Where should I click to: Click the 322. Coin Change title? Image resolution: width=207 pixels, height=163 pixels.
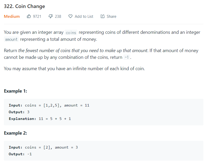[25, 6]
